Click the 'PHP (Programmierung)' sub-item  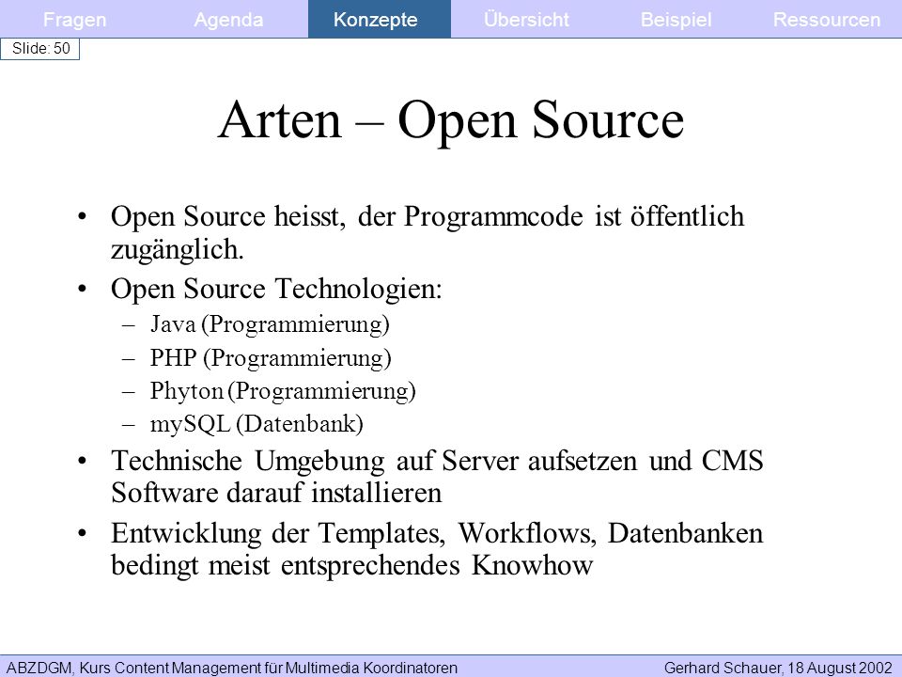click(x=271, y=358)
